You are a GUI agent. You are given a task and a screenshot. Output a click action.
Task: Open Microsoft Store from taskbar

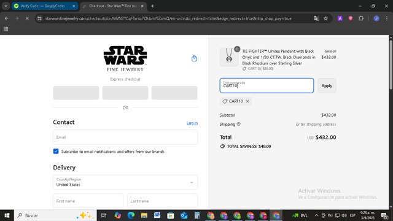pyautogui.click(x=171, y=215)
